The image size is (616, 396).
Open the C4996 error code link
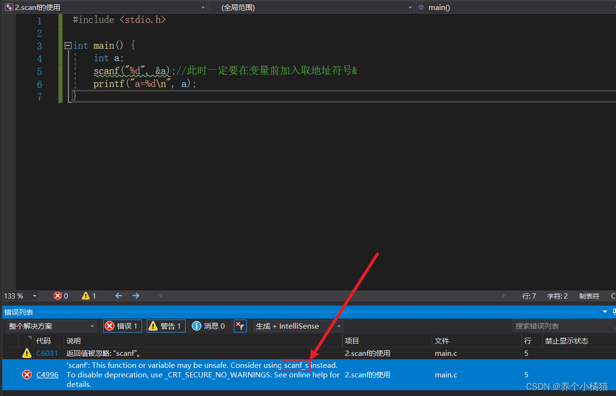tap(47, 375)
